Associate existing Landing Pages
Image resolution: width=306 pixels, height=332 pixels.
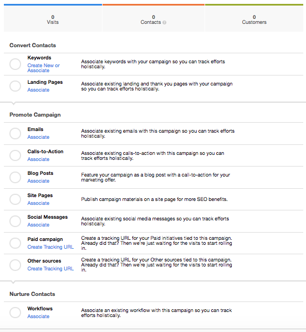[x=38, y=90]
